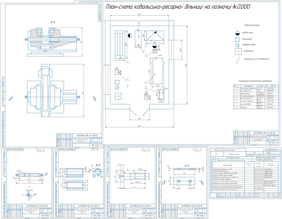Click the 430 dimension beside vise top view
This screenshot has width=282, height=219.
click(83, 93)
